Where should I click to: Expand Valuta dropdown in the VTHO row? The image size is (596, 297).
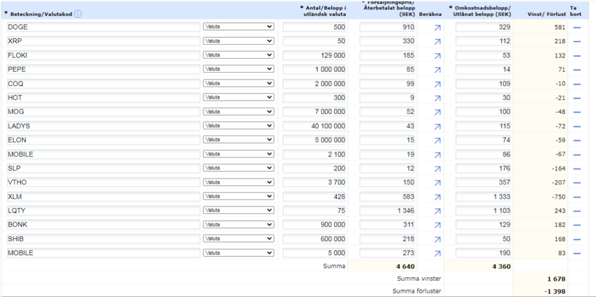[x=238, y=182]
